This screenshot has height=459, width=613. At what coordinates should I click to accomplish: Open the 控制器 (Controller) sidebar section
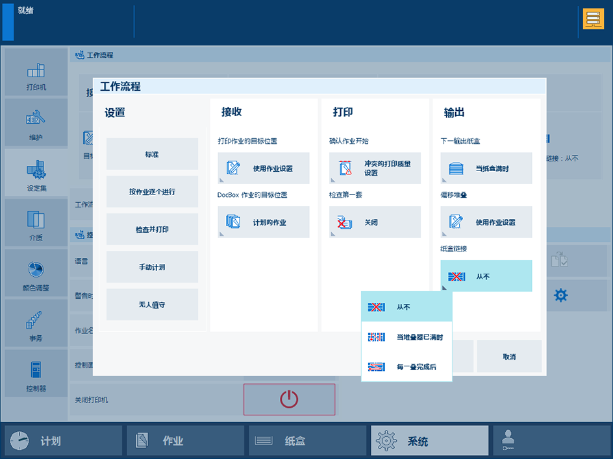tap(36, 373)
